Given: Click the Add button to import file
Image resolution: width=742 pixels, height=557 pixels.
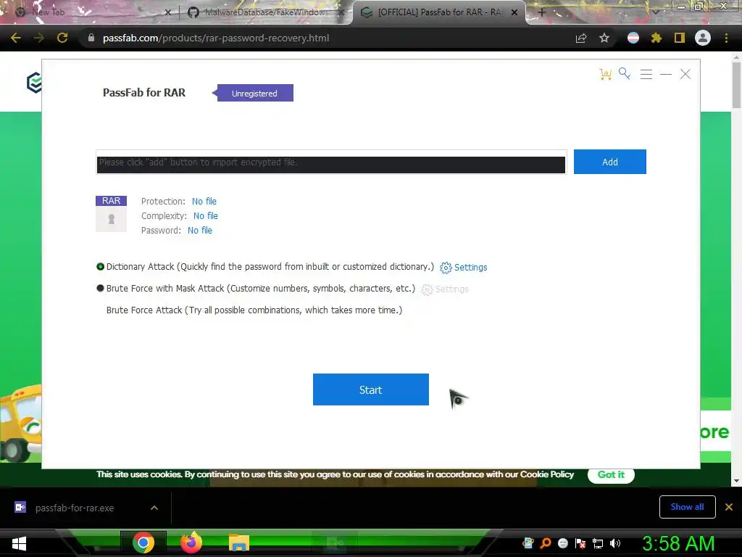Looking at the screenshot, I should [609, 162].
